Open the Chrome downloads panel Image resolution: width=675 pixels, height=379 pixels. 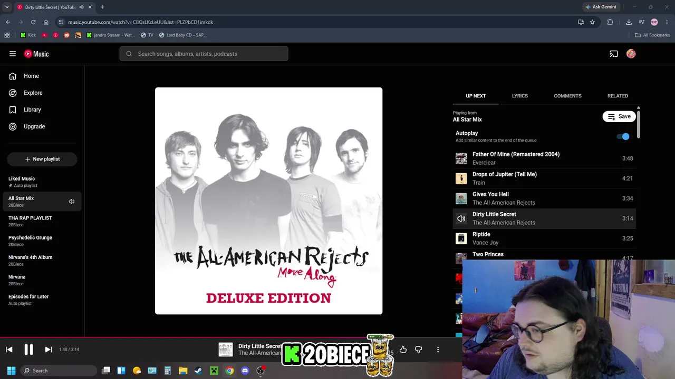coord(629,22)
